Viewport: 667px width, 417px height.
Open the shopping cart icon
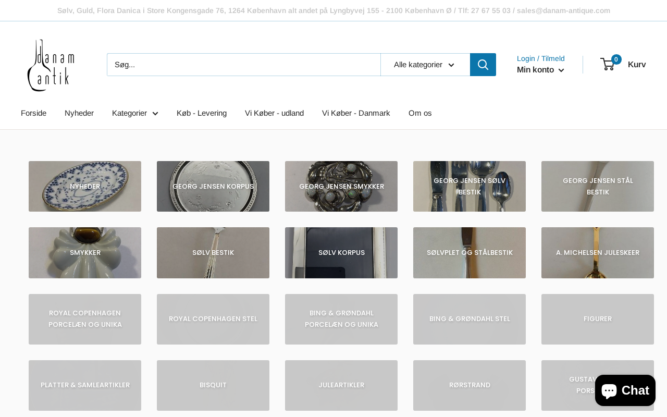(608, 64)
